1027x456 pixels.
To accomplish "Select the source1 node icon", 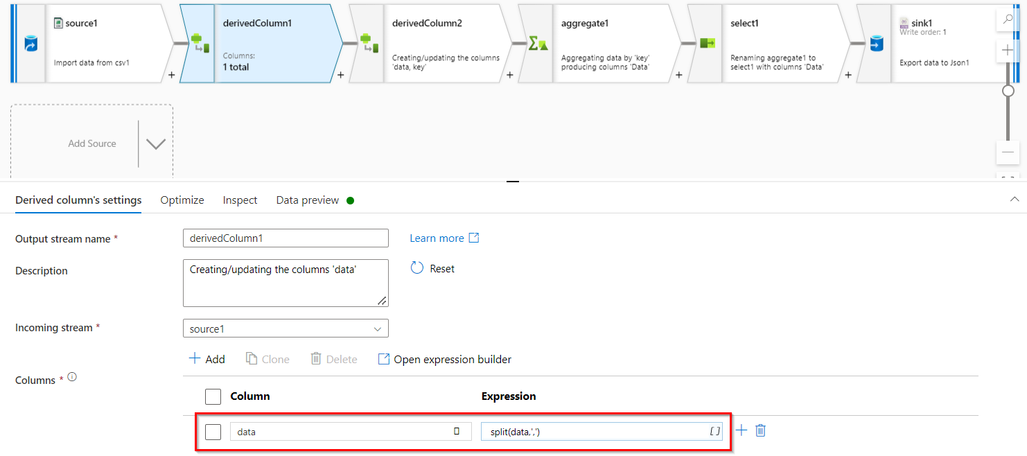I will (30, 44).
